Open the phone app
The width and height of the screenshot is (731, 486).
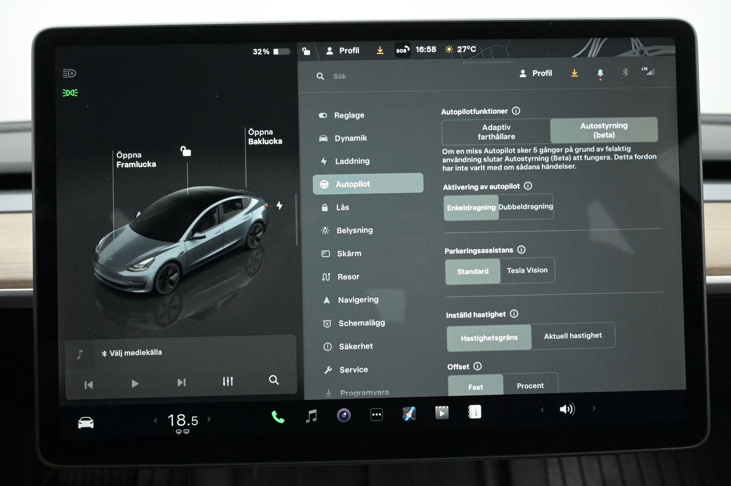(x=277, y=417)
